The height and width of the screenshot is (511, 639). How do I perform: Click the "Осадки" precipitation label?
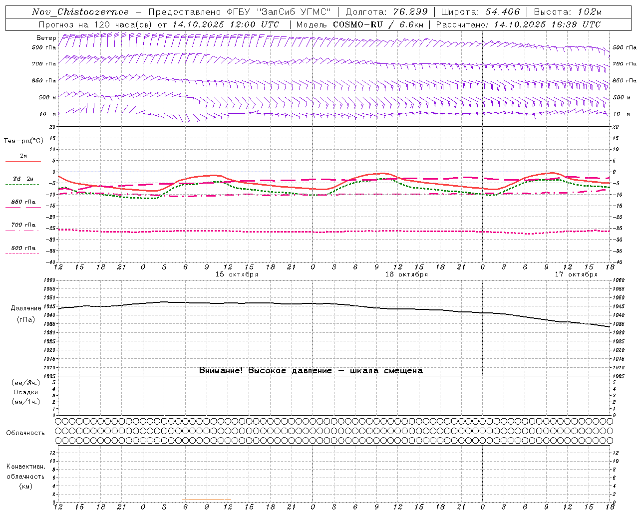pyautogui.click(x=26, y=392)
